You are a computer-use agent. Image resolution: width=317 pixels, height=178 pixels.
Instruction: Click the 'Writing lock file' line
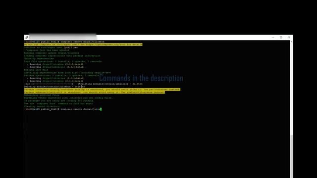(x=36, y=70)
